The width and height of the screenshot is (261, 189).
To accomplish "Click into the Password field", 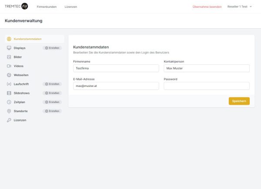I will coord(207,86).
